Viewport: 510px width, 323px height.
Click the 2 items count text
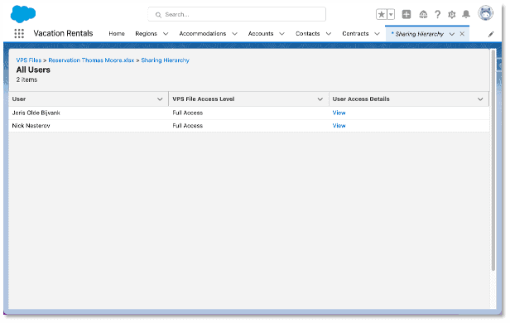26,80
